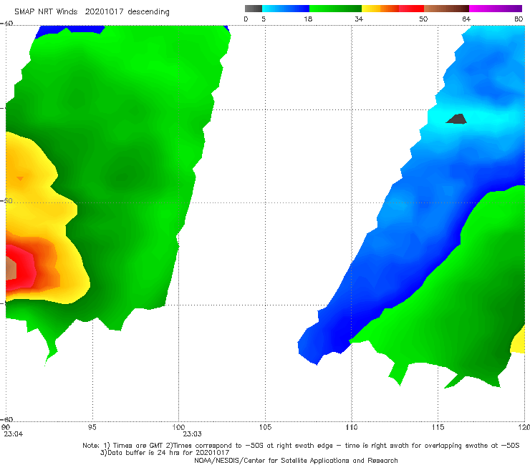Click the latitude axis label '-50'

pos(7,201)
